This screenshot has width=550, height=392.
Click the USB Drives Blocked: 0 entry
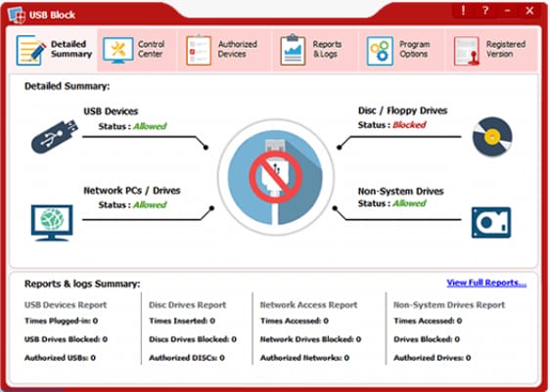(66, 339)
